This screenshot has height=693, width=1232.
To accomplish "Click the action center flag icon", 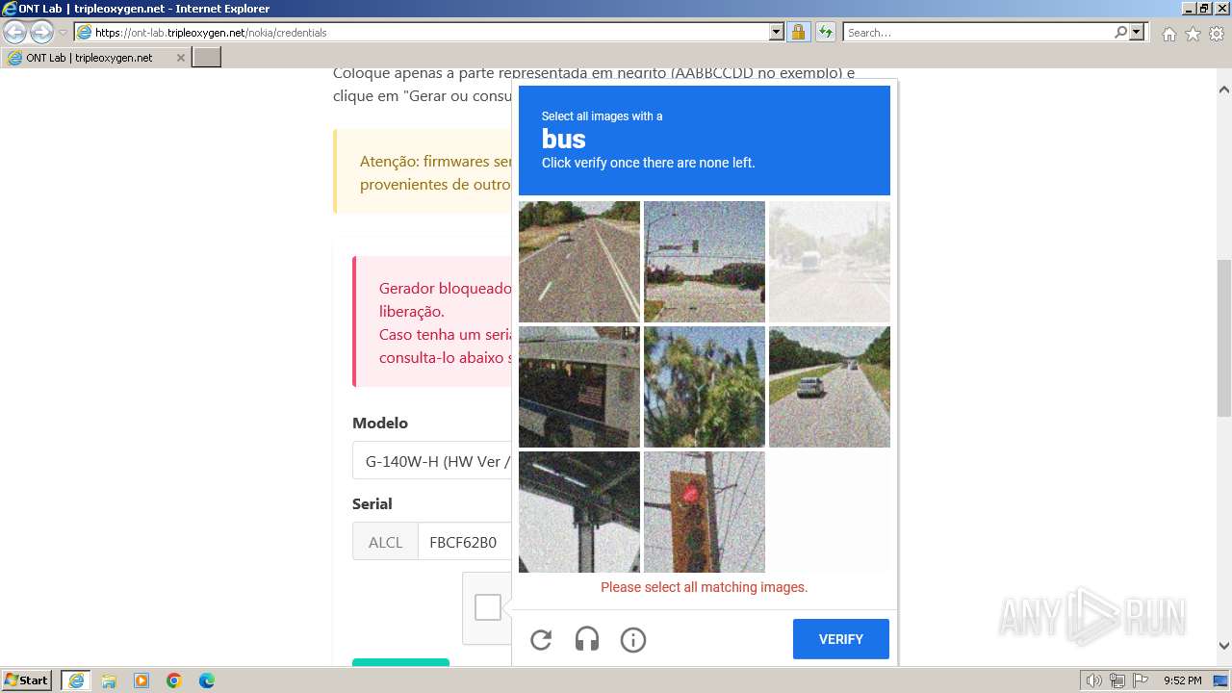I will click(1141, 680).
